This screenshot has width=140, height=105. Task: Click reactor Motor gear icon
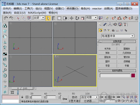[5, 76]
